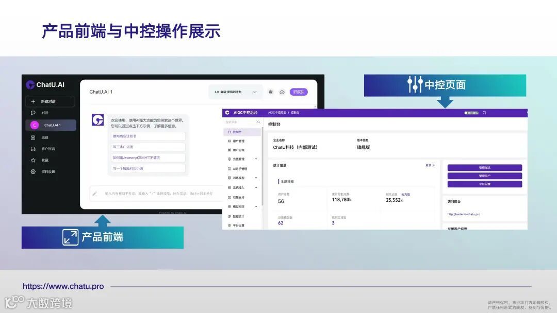Click the 平台设置 gear icon in admin sidebar
This screenshot has width=557, height=313.
[230, 225]
